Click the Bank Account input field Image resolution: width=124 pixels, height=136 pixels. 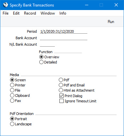pyautogui.click(x=64, y=38)
